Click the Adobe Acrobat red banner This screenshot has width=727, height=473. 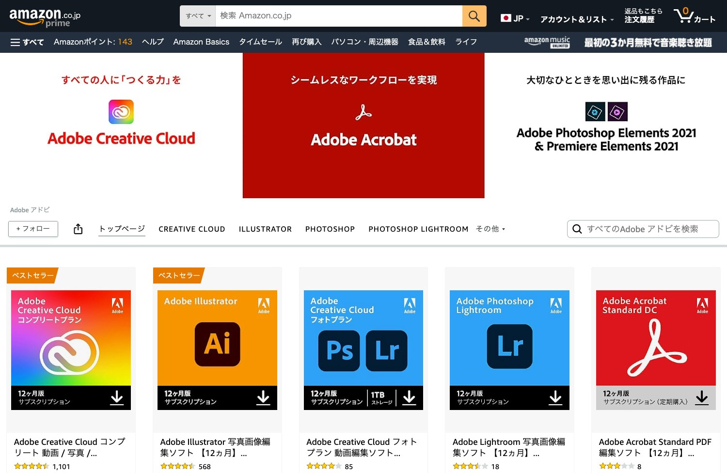pos(363,126)
